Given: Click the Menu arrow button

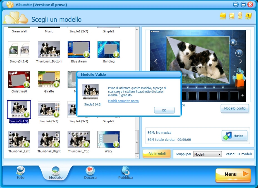Looking at the screenshot, I should [233, 175].
